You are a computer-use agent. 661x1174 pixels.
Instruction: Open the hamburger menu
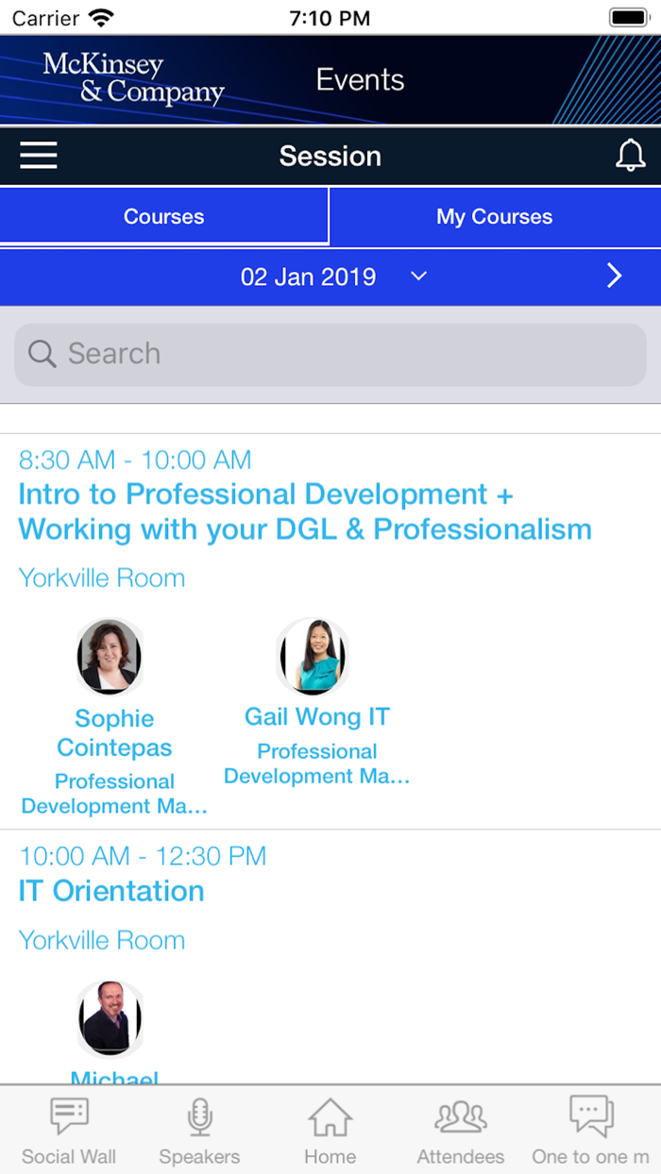tap(39, 156)
